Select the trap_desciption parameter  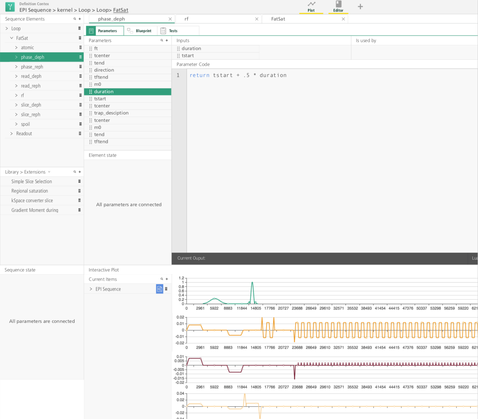coord(111,113)
